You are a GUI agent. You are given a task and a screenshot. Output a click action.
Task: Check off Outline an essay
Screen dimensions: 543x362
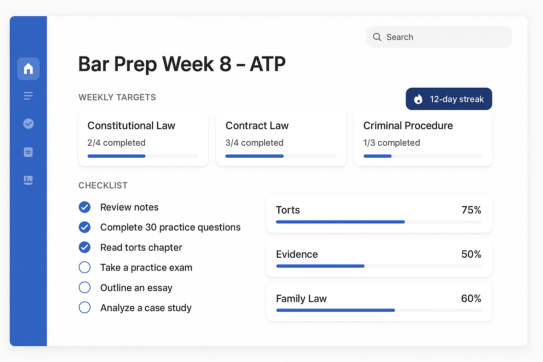coord(84,287)
